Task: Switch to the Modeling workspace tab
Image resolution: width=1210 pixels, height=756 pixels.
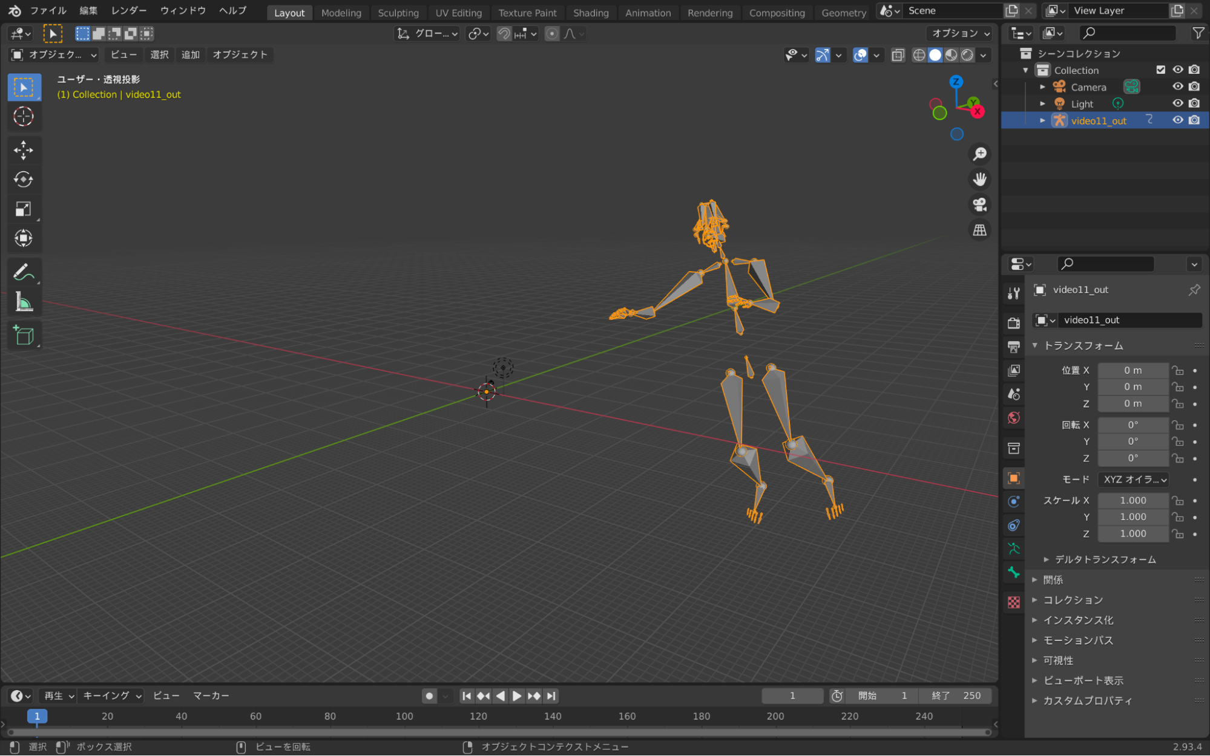Action: coord(341,13)
